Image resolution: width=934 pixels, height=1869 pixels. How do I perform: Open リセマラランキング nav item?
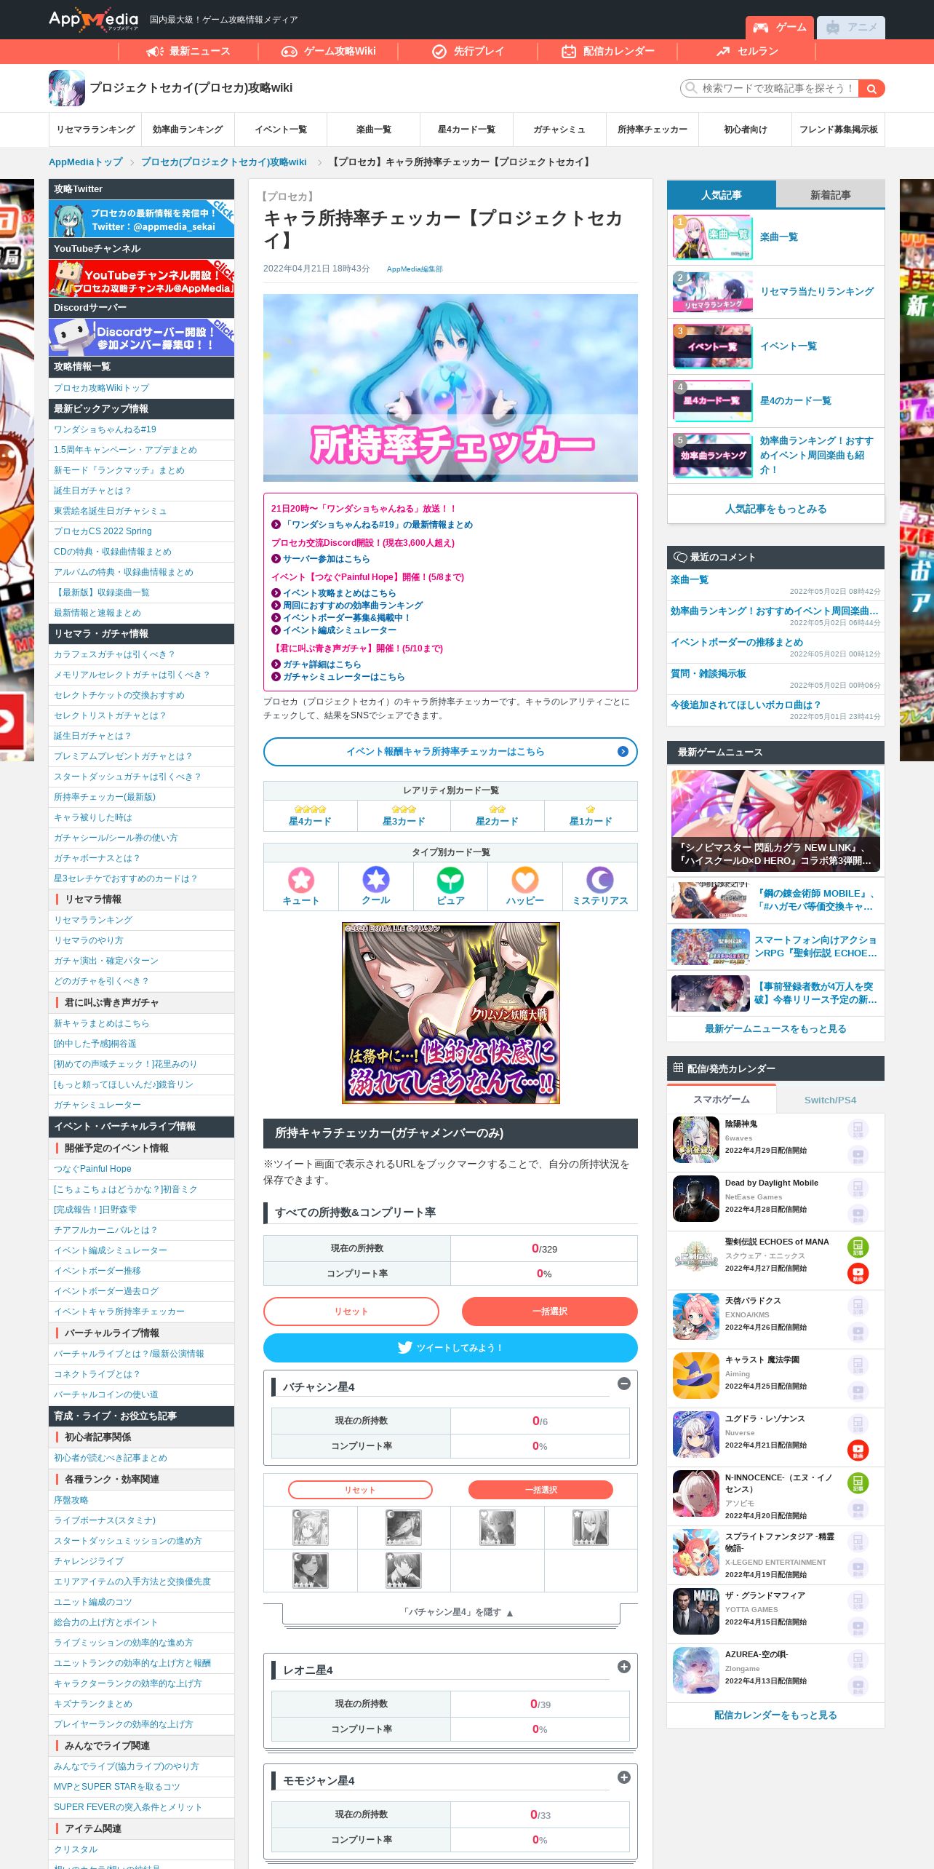point(96,130)
